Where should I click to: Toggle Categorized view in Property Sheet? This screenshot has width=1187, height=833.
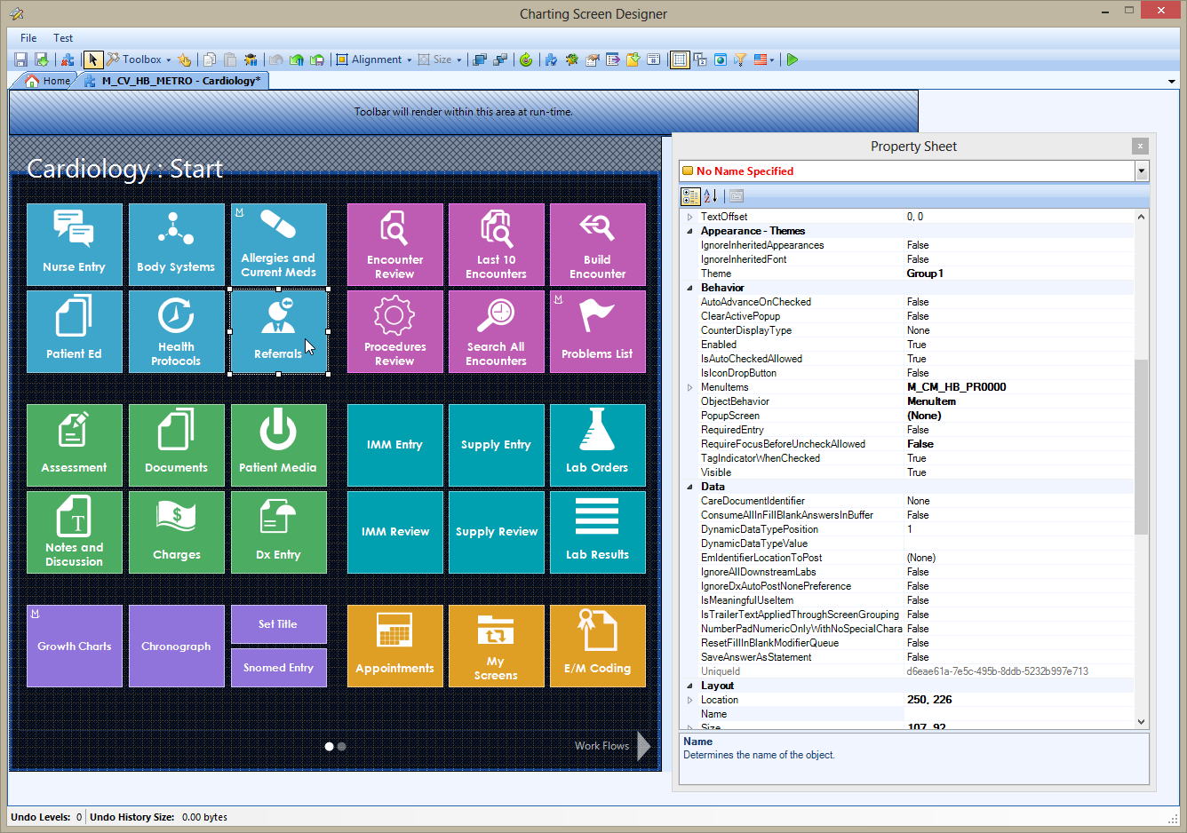click(x=690, y=196)
